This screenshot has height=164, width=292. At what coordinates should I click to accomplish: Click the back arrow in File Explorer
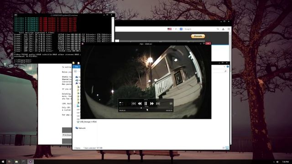pyautogui.click(x=75, y=71)
